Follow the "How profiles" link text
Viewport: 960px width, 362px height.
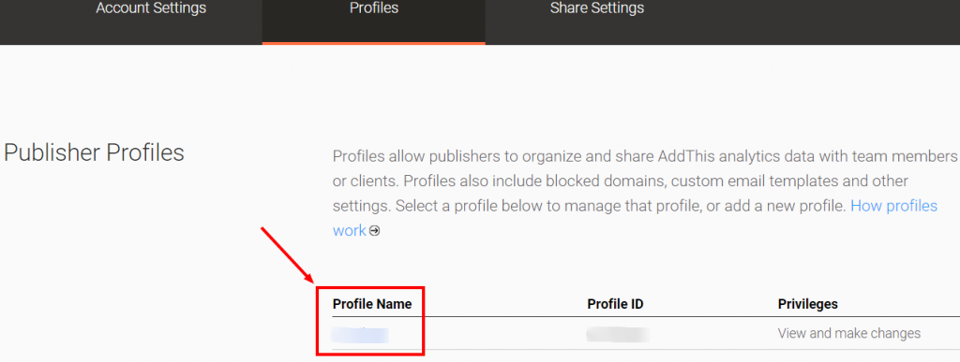(x=893, y=206)
